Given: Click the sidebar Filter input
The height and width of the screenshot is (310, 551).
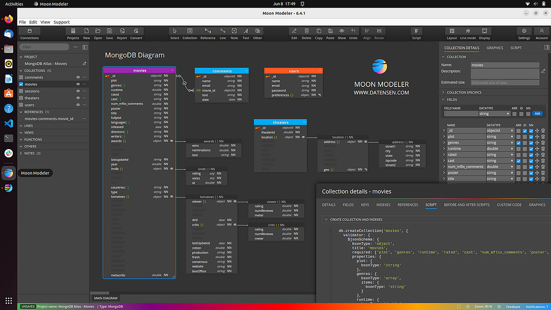Looking at the screenshot, I should [44, 47].
